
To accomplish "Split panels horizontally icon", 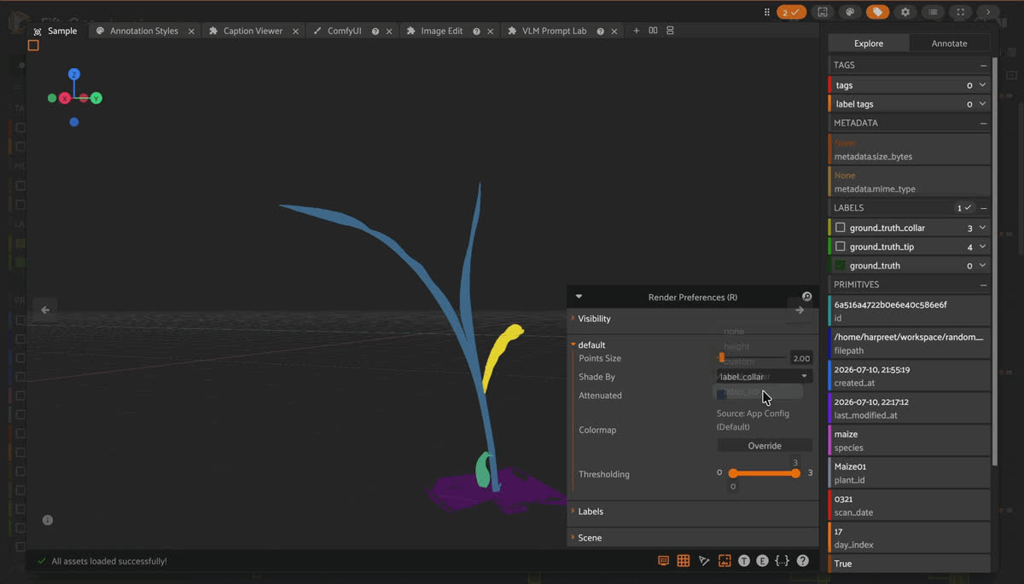I will pos(653,31).
